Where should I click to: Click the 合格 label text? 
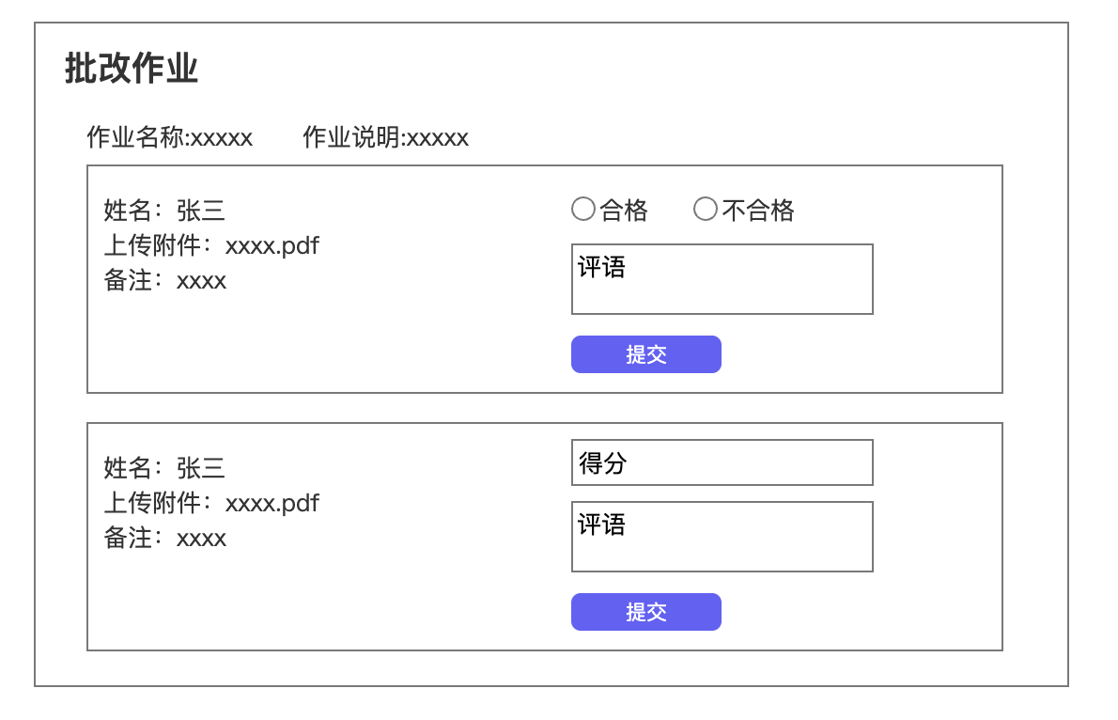click(624, 211)
